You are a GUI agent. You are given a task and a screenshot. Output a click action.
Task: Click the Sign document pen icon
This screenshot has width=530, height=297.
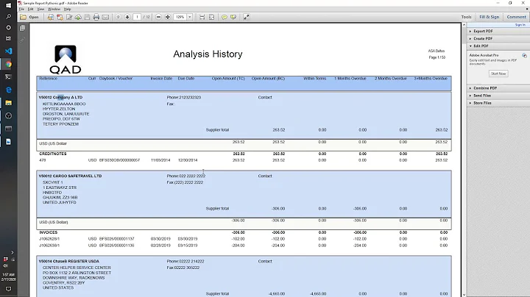tap(69, 17)
